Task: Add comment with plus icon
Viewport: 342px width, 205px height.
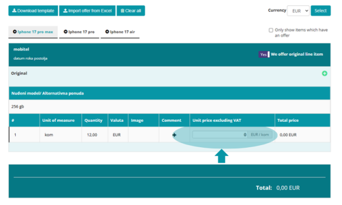Action: coord(174,135)
